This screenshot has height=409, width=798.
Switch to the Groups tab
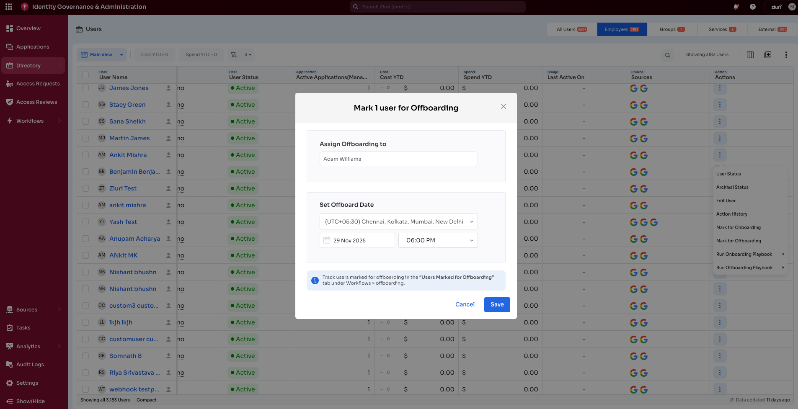[x=672, y=29]
